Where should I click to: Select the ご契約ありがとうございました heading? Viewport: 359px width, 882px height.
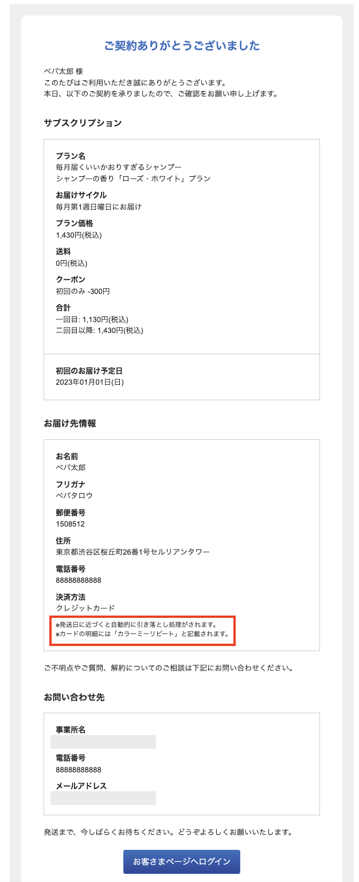tap(182, 46)
